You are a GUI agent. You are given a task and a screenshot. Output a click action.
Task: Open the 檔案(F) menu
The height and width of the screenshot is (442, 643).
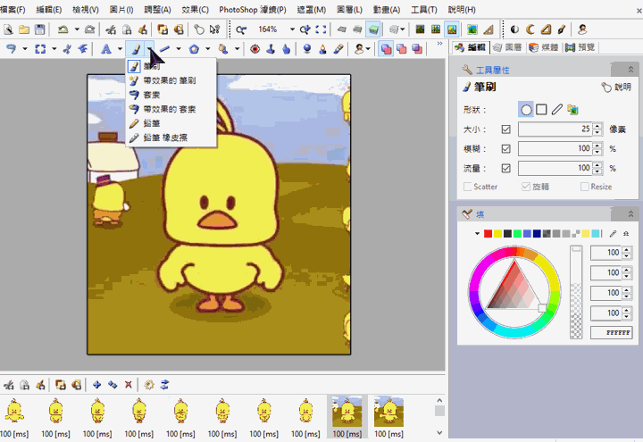pos(13,10)
